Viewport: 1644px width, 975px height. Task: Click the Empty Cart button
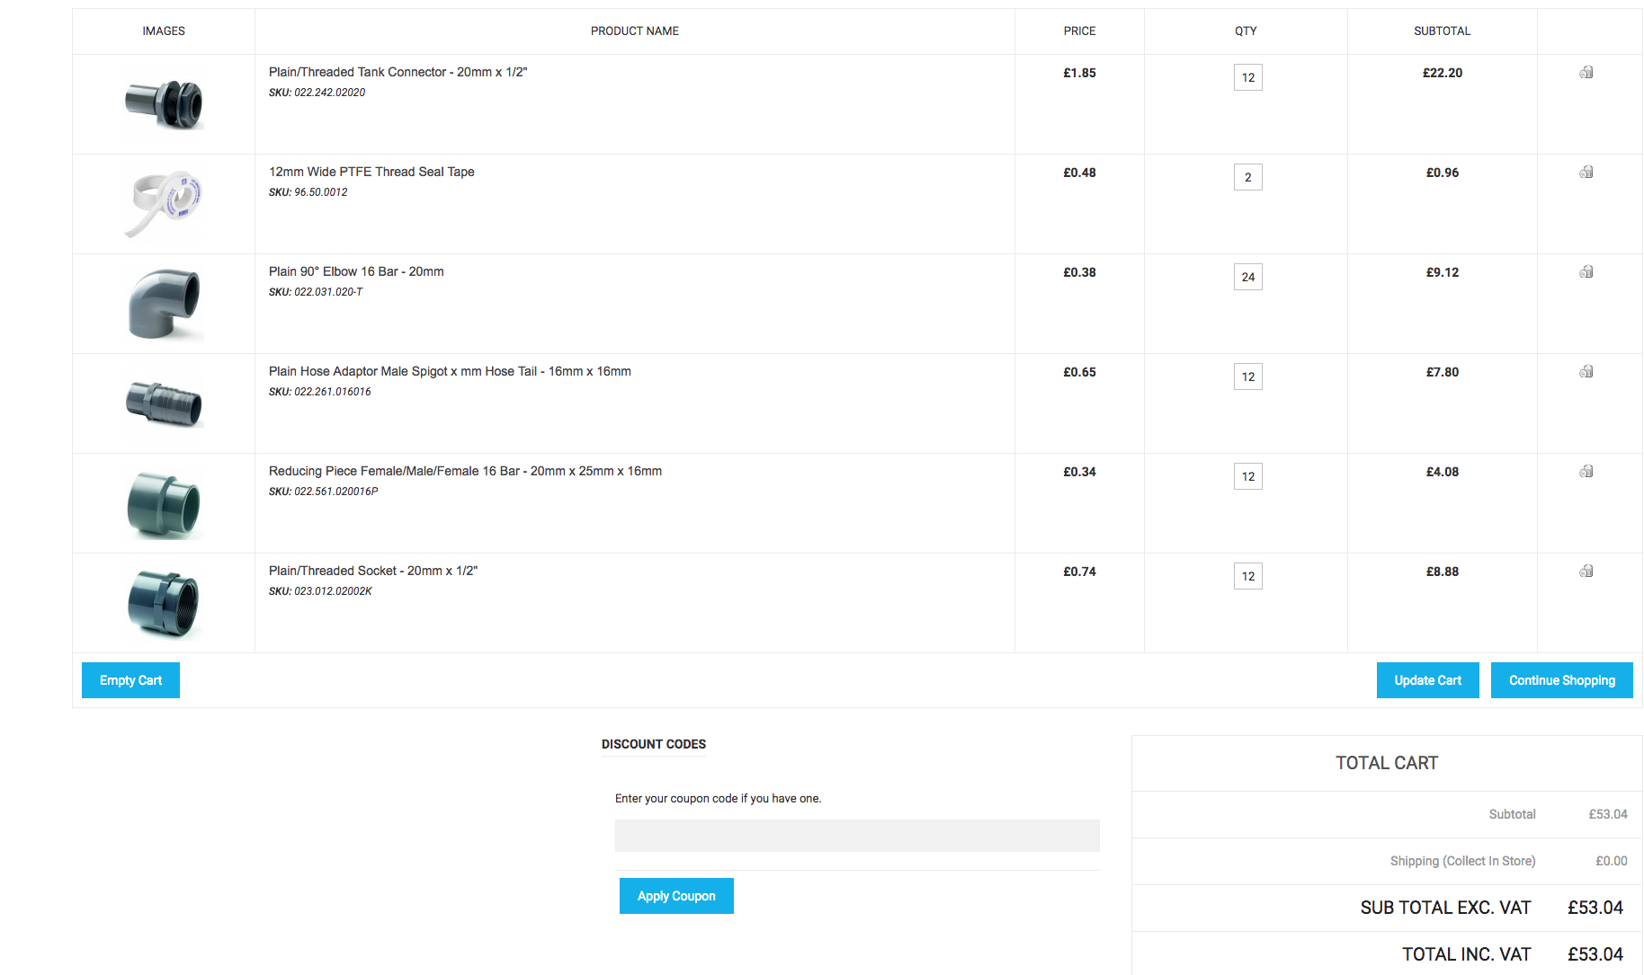click(x=130, y=680)
